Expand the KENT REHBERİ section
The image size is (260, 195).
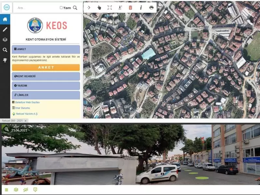tap(45, 76)
